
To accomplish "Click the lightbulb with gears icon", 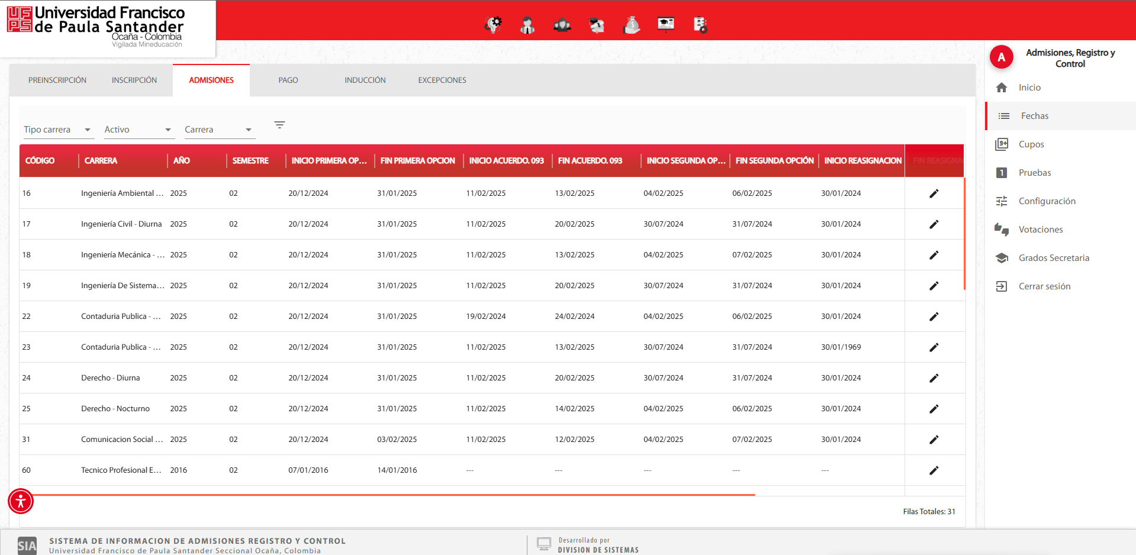I will (x=493, y=25).
